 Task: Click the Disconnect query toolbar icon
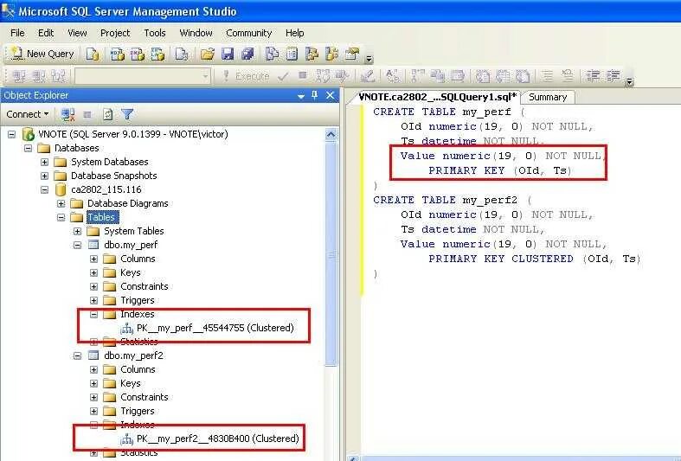click(39, 76)
